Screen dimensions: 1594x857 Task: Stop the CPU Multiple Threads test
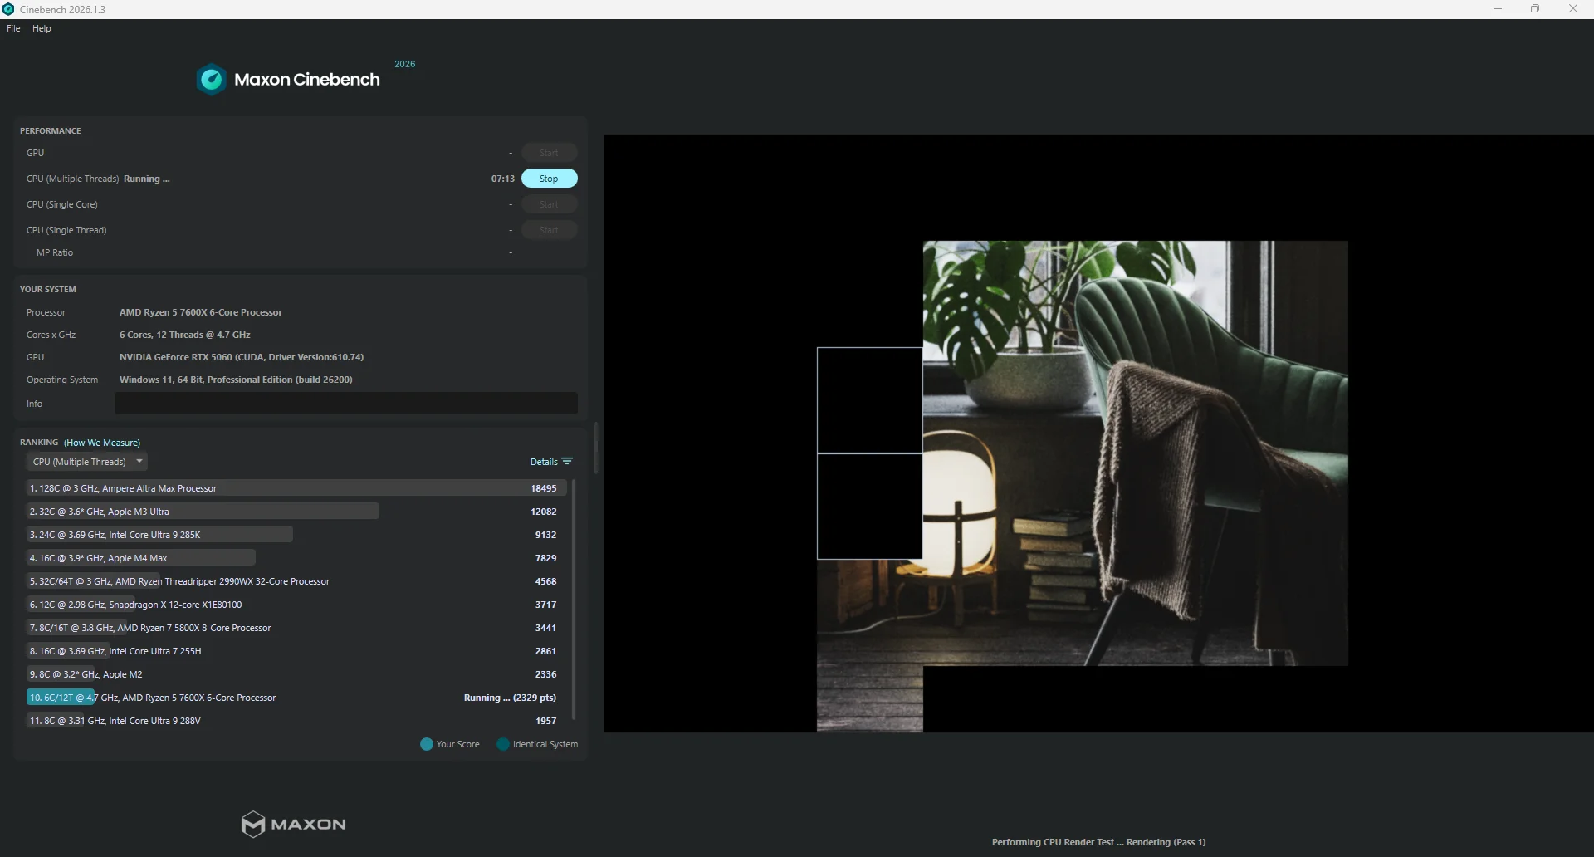coord(549,179)
